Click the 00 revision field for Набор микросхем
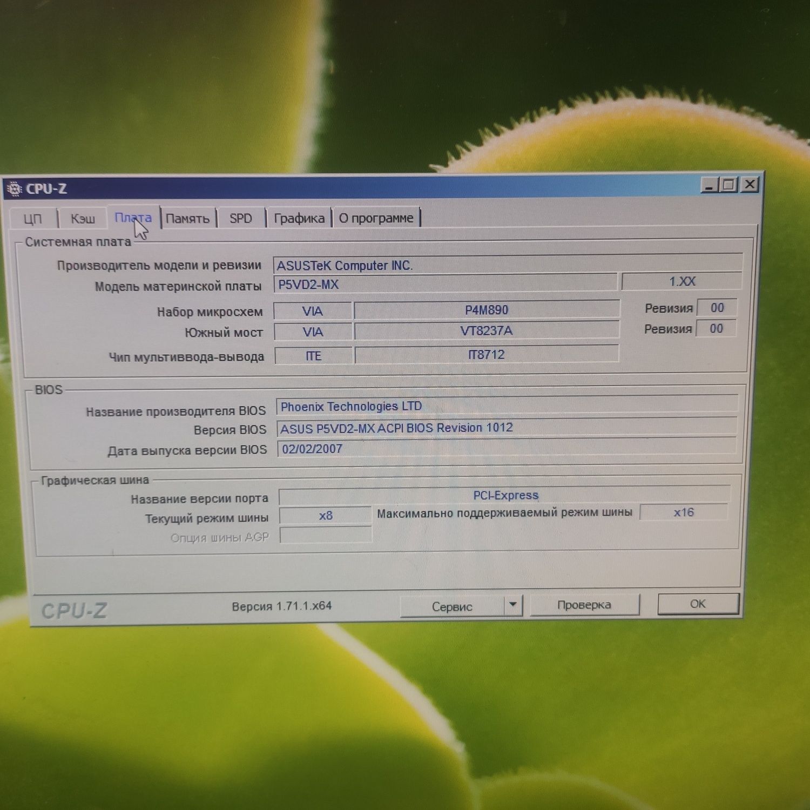Image resolution: width=810 pixels, height=810 pixels. pos(717,308)
